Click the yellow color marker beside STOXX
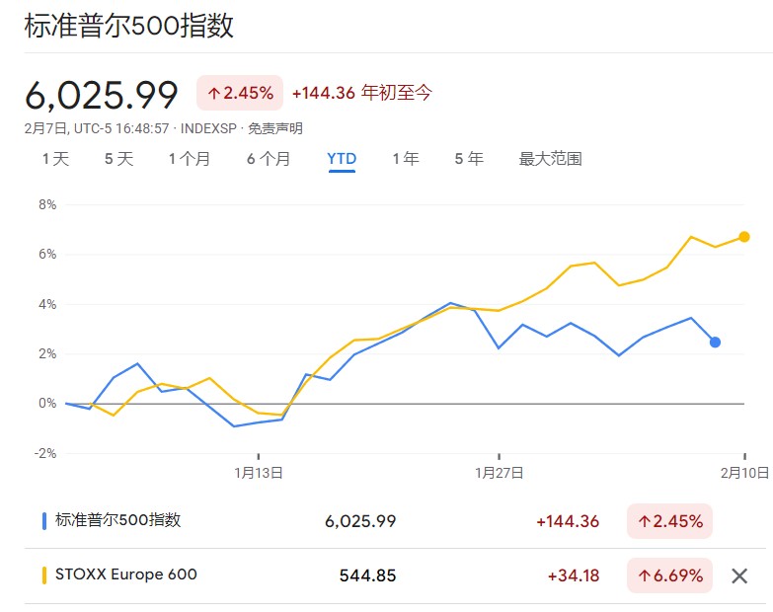Image resolution: width=773 pixels, height=612 pixels. (x=44, y=575)
